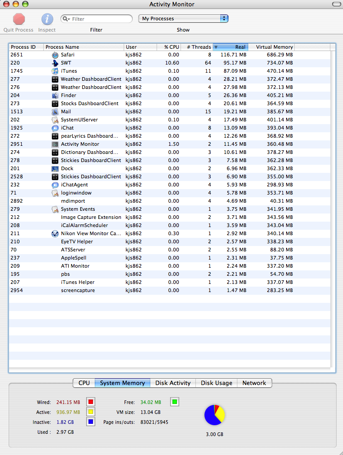
Task: Click the Activity Monitor process icon
Action: point(55,144)
